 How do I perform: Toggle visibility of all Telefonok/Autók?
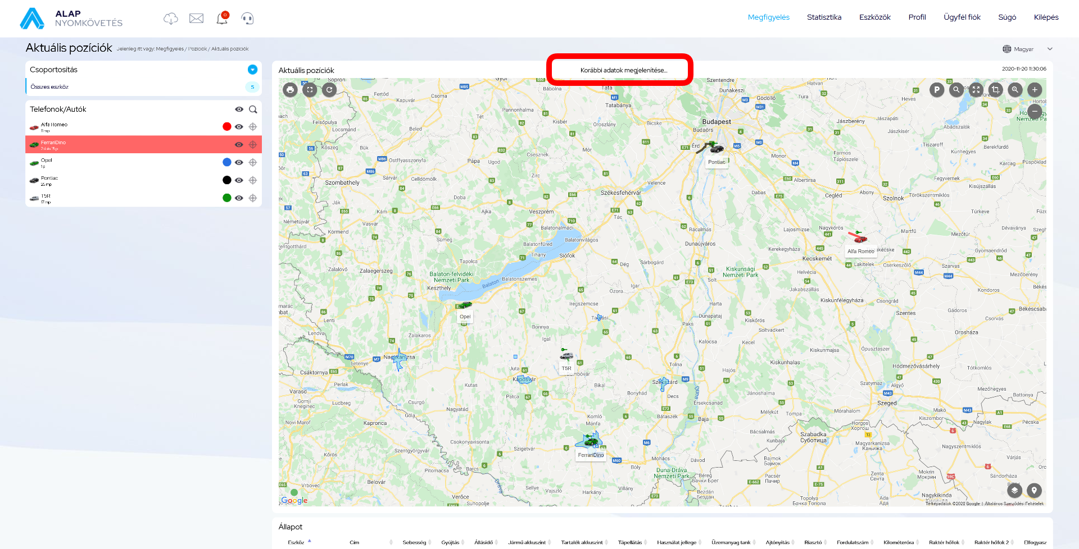point(239,109)
